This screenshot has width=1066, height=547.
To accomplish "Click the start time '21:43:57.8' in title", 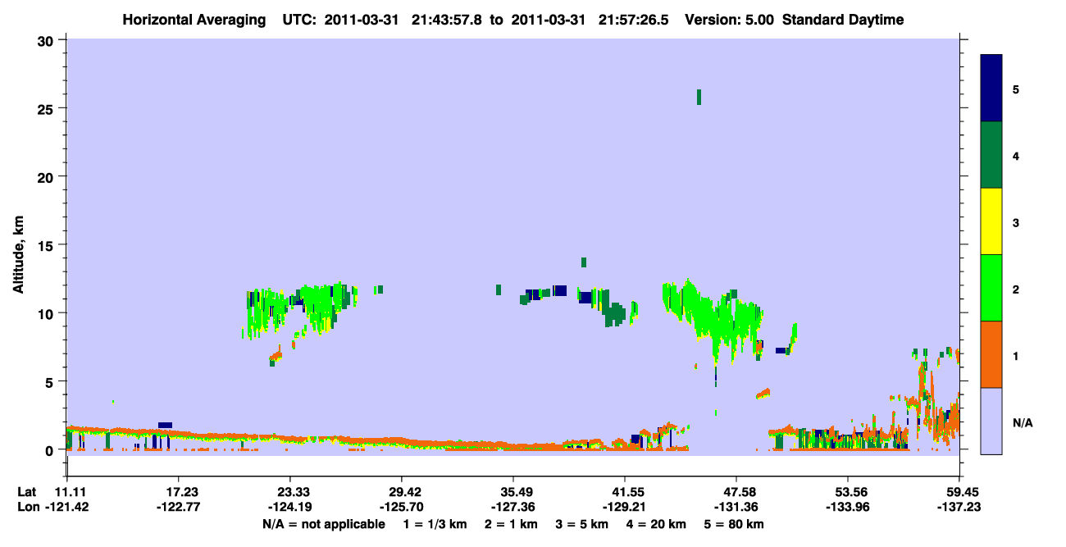I will coord(449,20).
